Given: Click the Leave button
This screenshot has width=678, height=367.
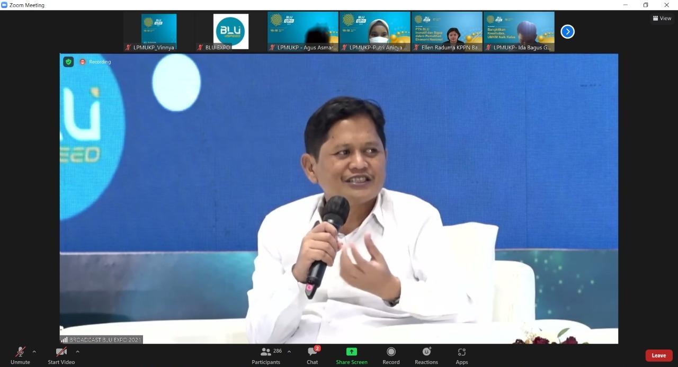Looking at the screenshot, I should (658, 355).
